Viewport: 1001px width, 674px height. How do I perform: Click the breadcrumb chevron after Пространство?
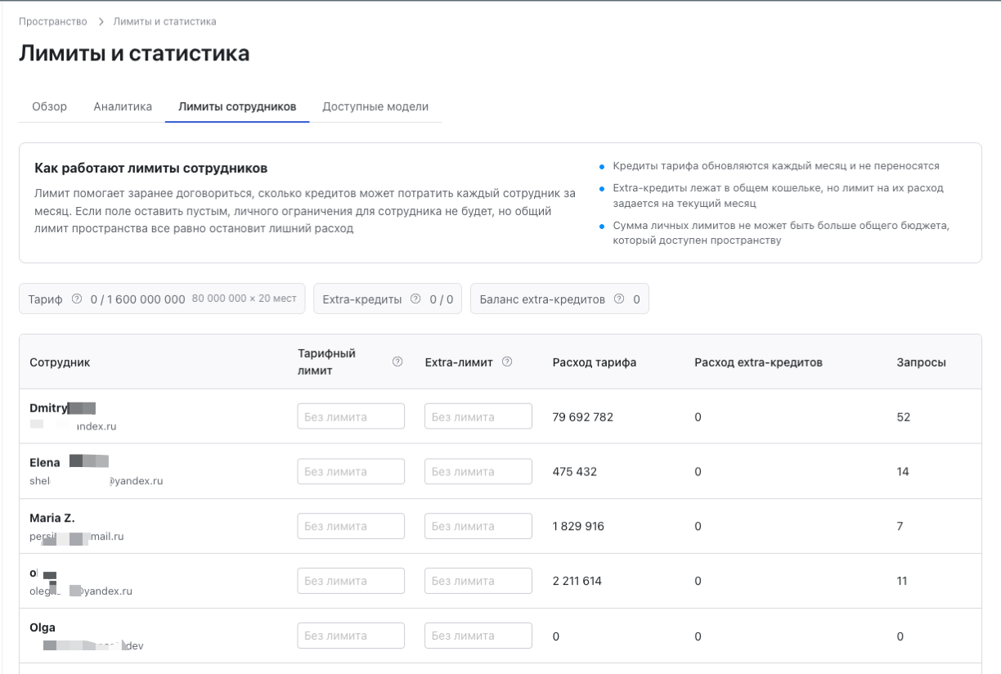click(x=100, y=21)
